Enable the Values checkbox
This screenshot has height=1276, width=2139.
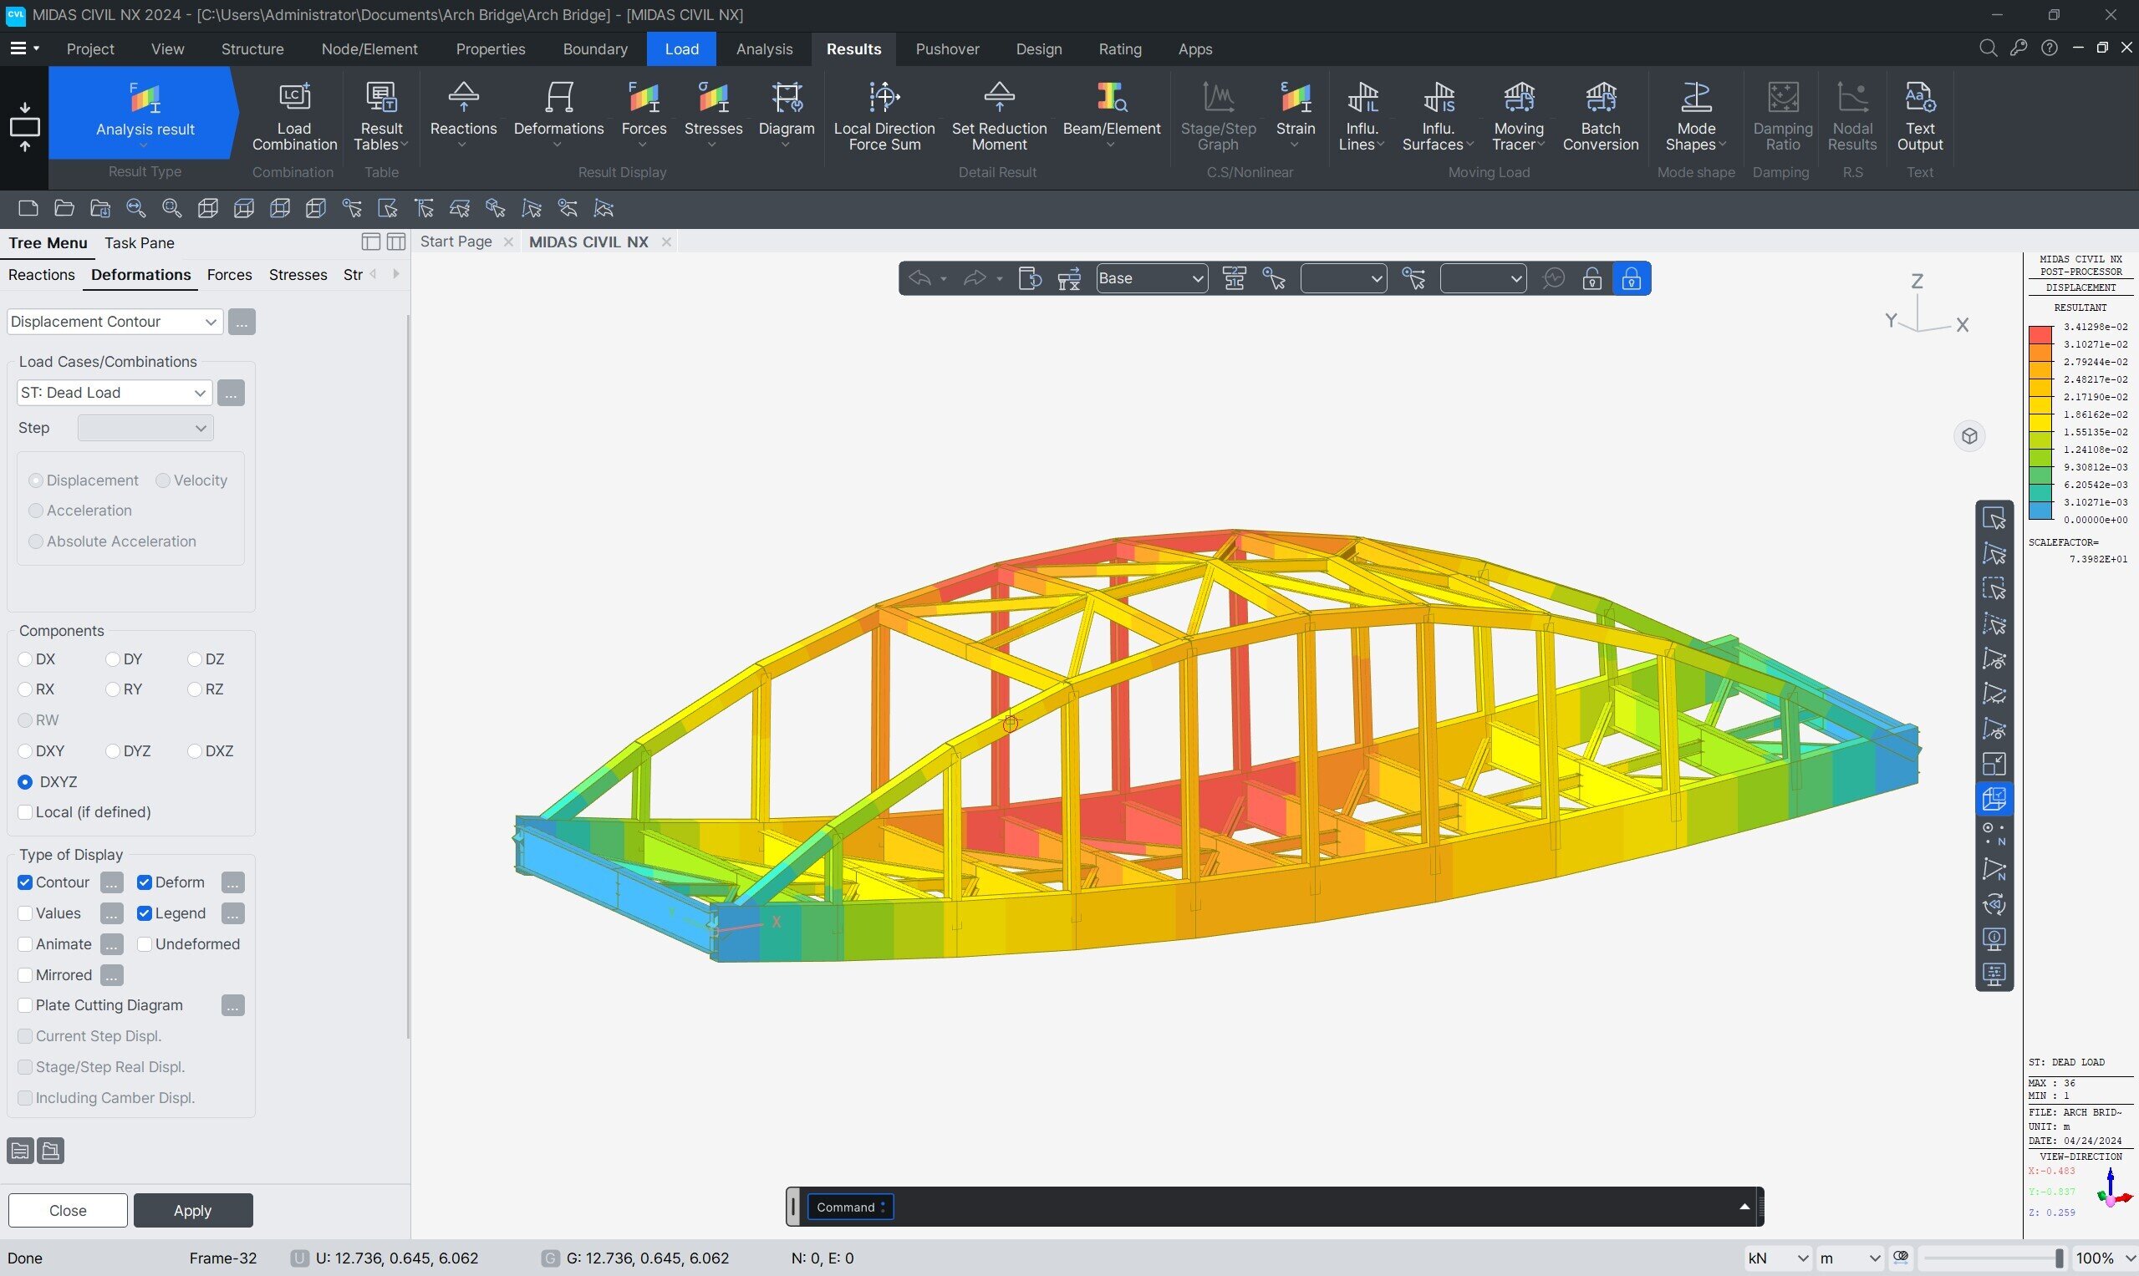tap(25, 913)
